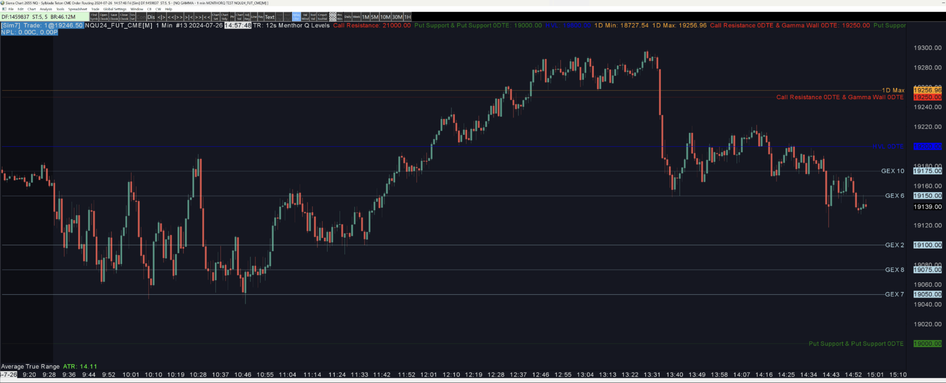Open Chart Settings from the toolbar

(216, 17)
